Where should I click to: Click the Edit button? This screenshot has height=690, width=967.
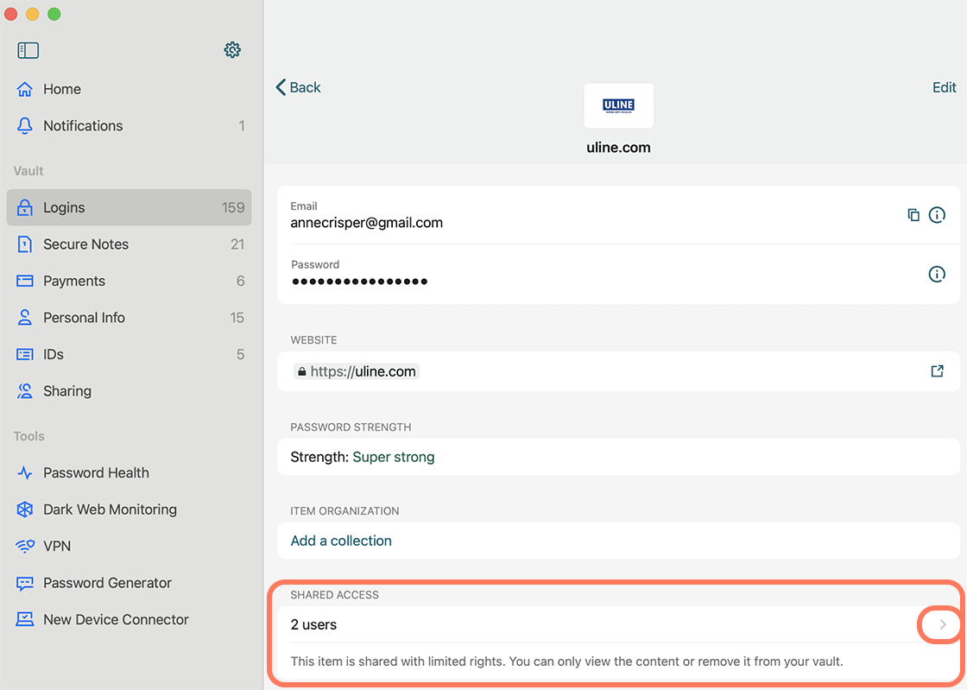tap(944, 87)
